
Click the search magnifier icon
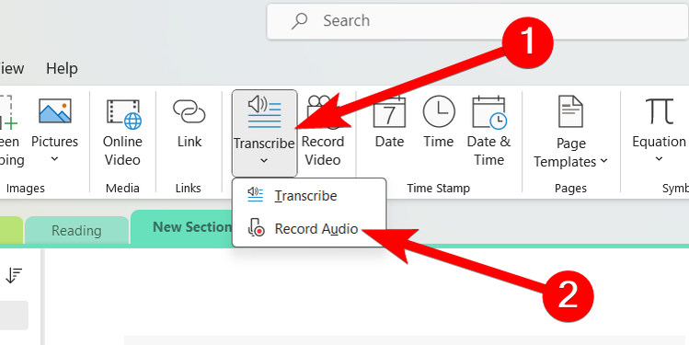click(299, 20)
